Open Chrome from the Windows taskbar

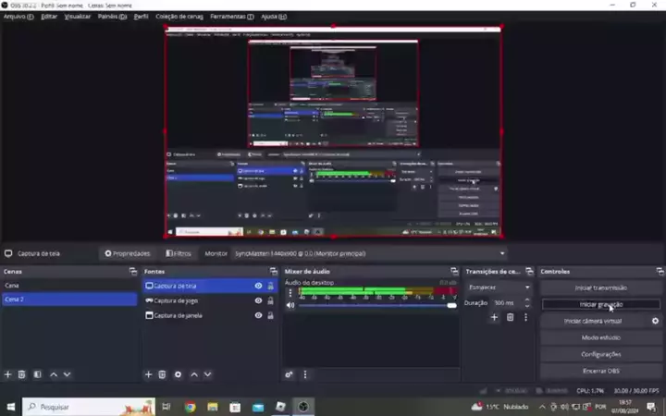[x=190, y=407]
